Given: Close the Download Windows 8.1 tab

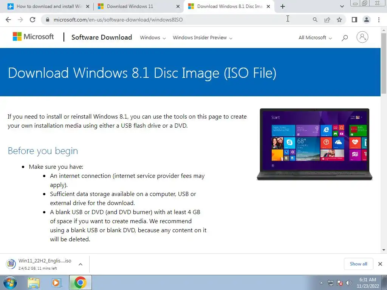Looking at the screenshot, I should tap(269, 6).
